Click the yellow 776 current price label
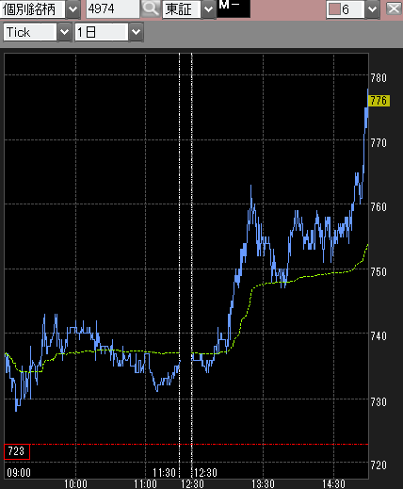Image resolution: width=403 pixels, height=489 pixels. click(x=379, y=101)
